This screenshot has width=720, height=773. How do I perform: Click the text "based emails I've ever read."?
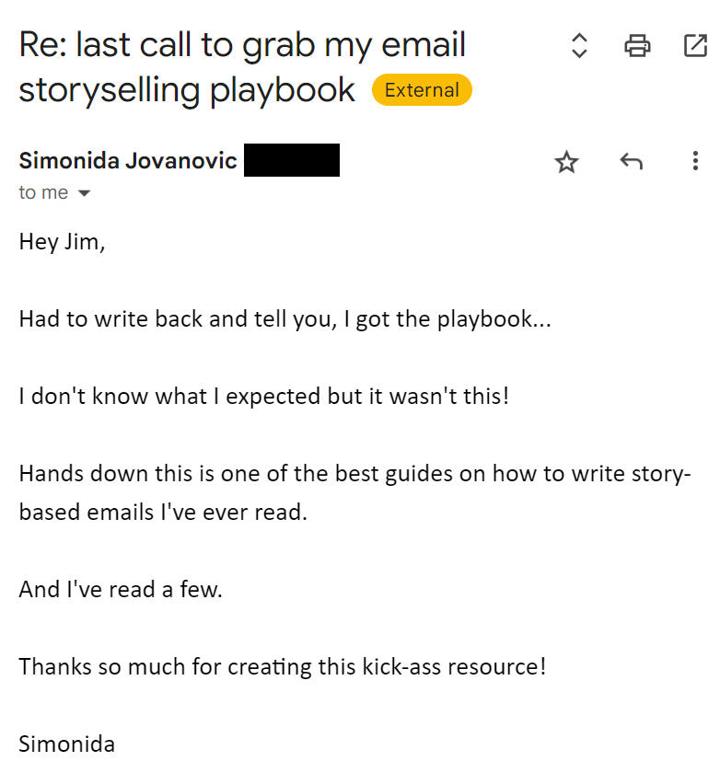coord(163,512)
